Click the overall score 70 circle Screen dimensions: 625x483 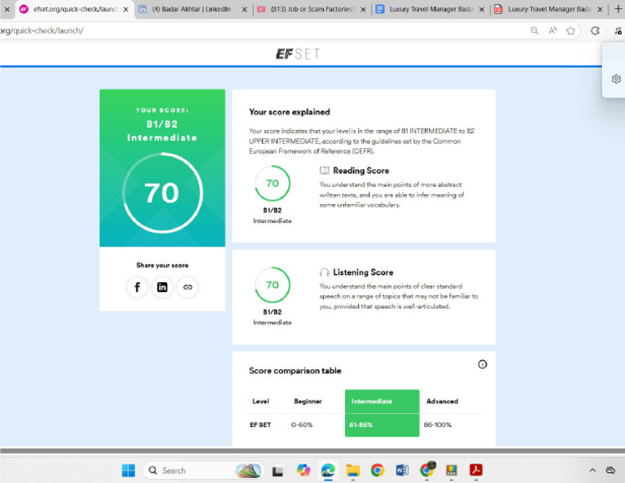click(x=162, y=193)
